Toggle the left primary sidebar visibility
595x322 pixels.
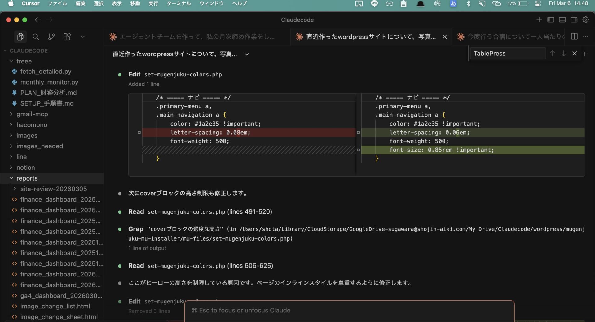click(x=551, y=20)
